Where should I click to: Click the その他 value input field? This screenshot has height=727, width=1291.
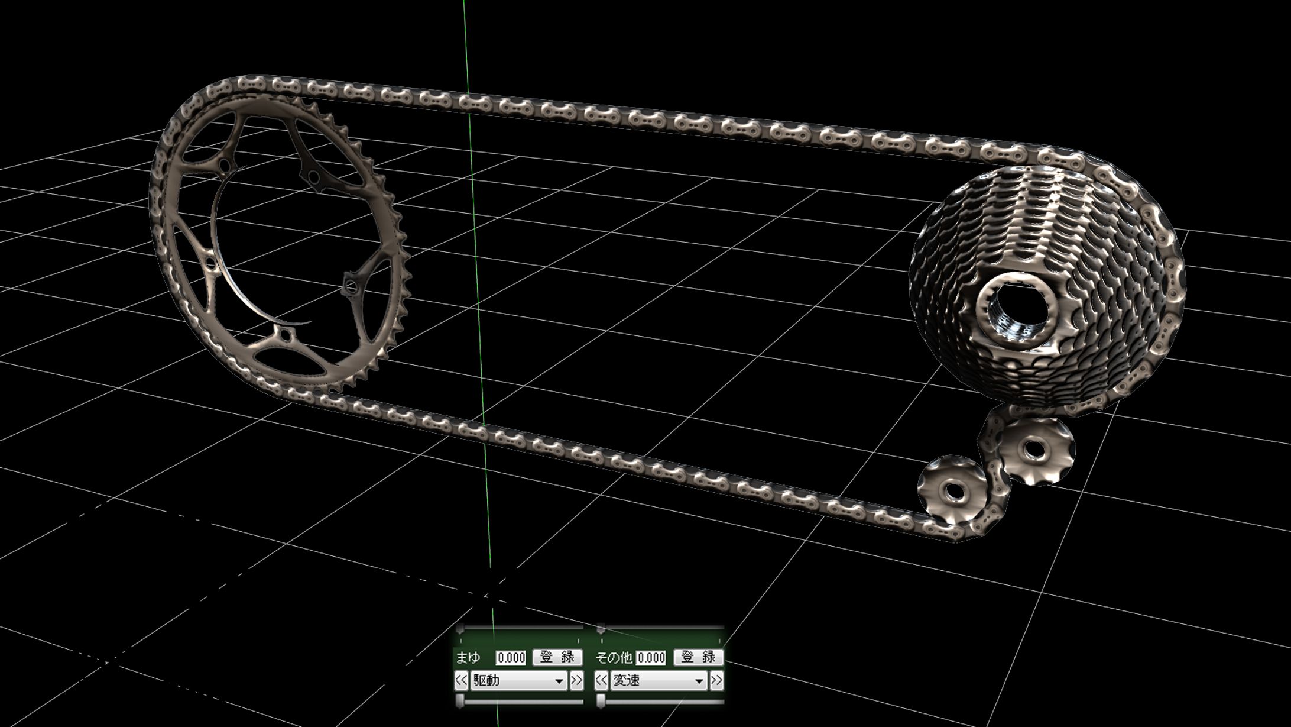coord(651,657)
